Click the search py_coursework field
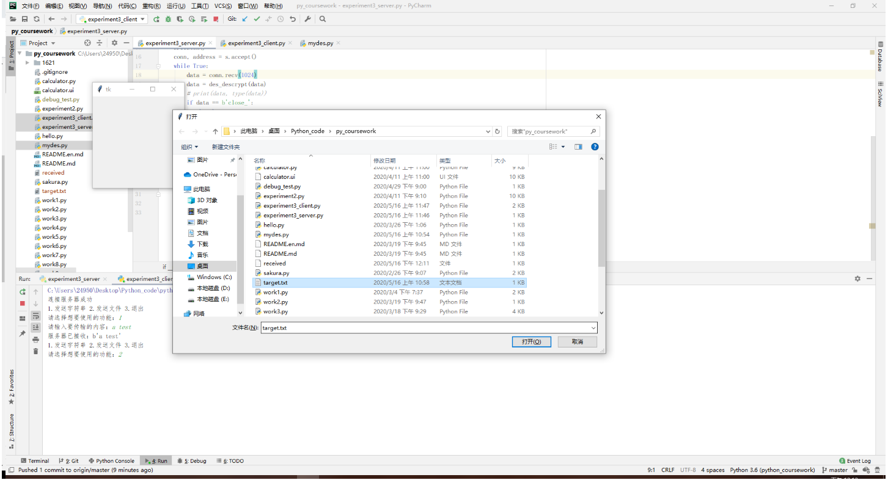 click(x=554, y=131)
